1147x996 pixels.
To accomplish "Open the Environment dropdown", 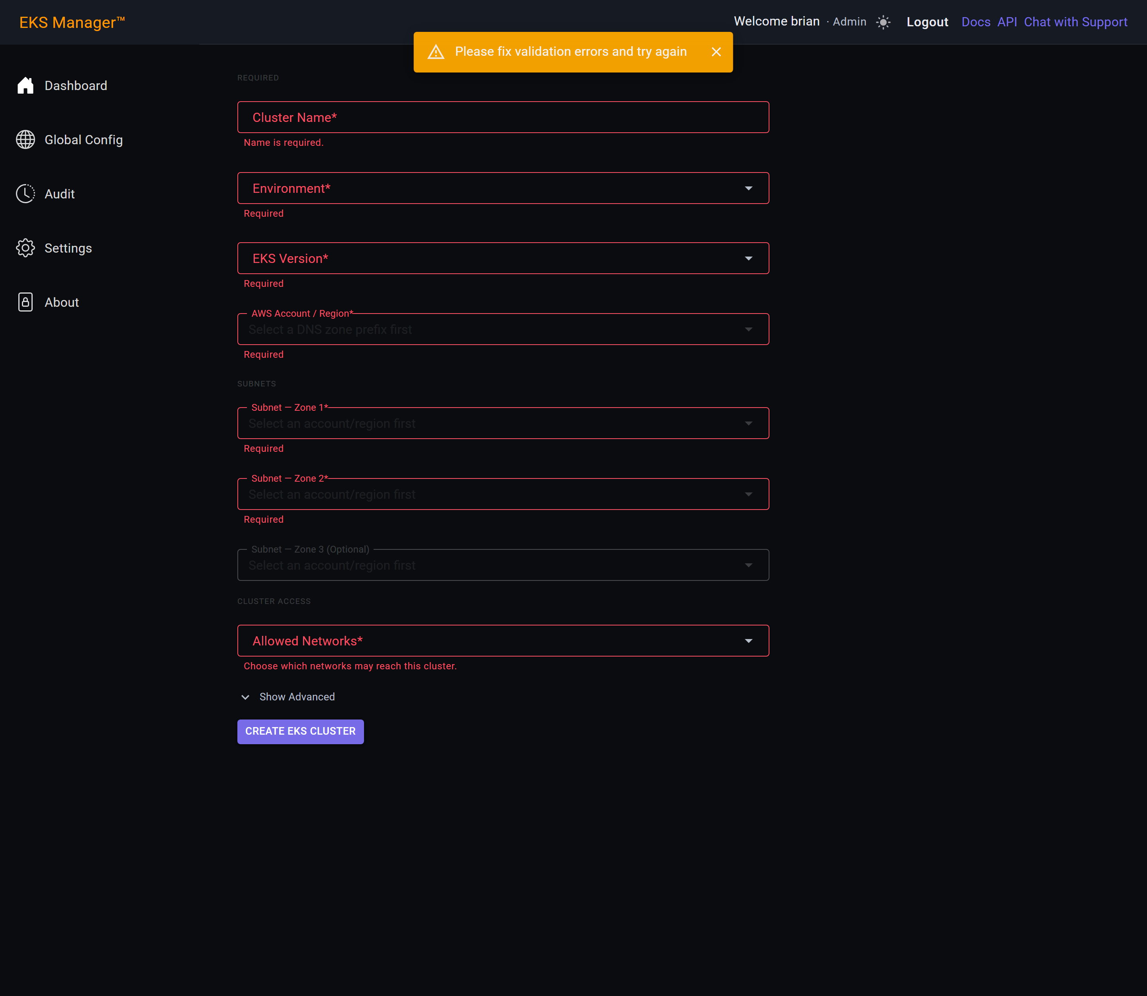I will [503, 188].
